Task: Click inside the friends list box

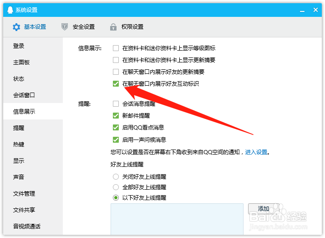Action: 177,219
